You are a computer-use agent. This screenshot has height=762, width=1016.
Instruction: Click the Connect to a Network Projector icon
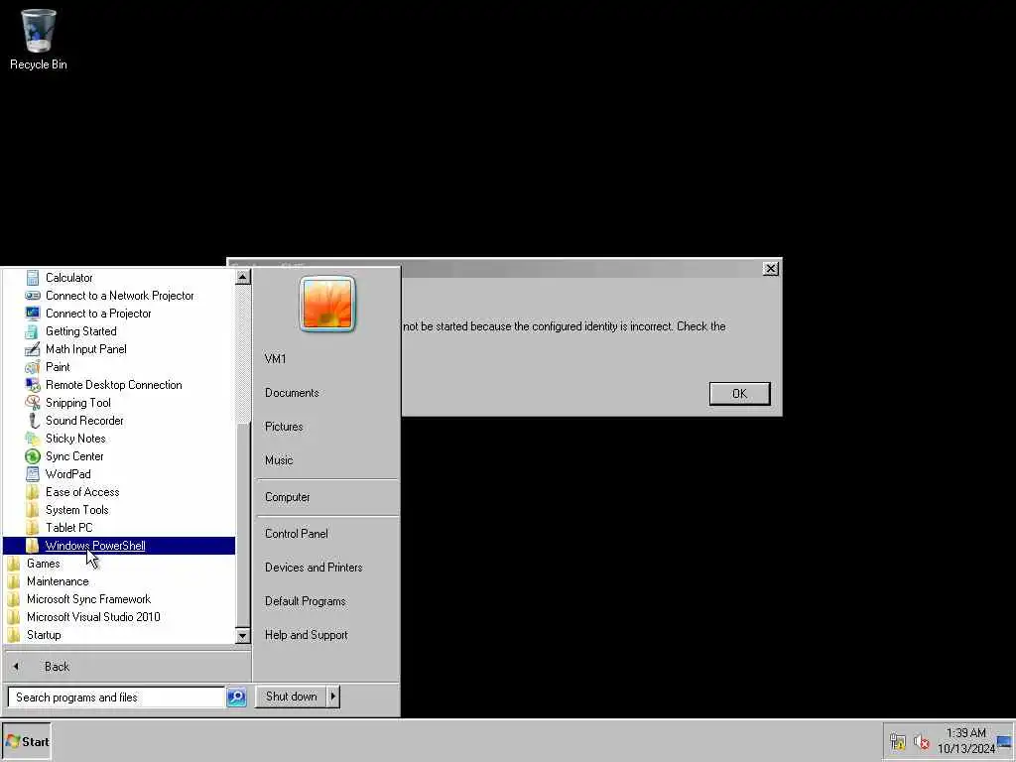pyautogui.click(x=33, y=296)
